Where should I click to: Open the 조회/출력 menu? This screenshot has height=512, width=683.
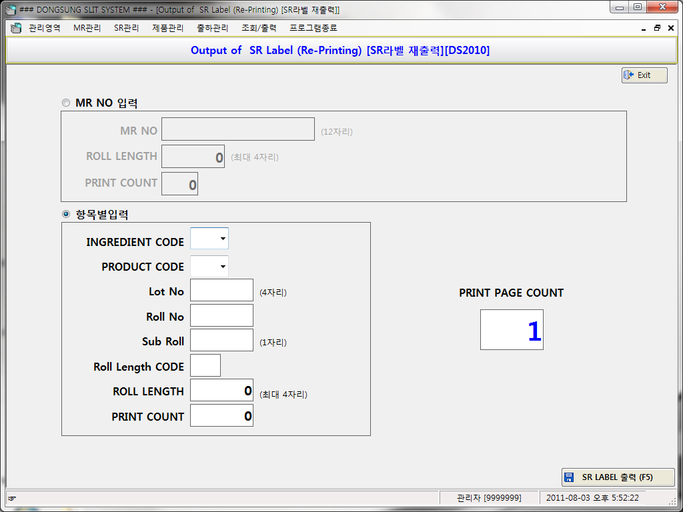point(259,28)
